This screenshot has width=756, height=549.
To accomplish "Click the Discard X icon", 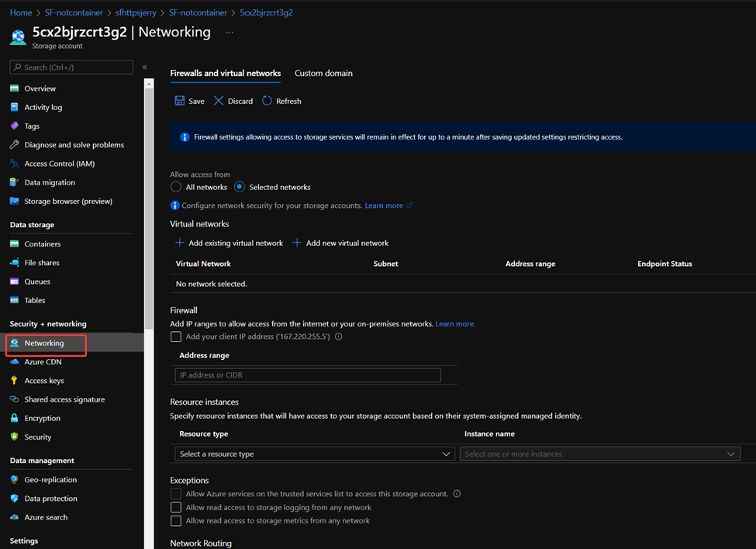I will (x=219, y=101).
